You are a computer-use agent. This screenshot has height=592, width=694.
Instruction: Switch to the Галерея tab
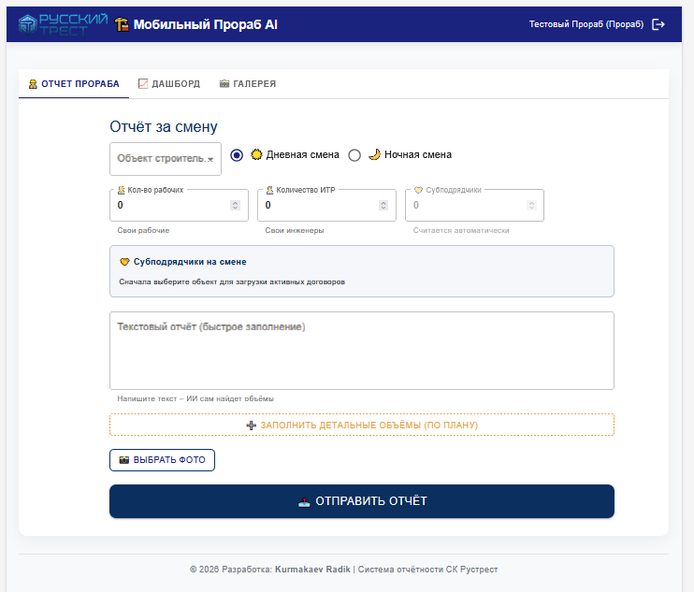pyautogui.click(x=248, y=83)
